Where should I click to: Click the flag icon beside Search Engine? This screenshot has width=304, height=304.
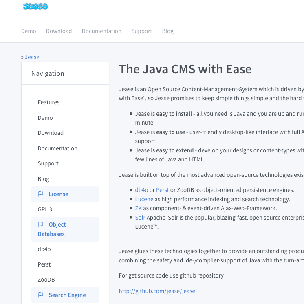click(x=41, y=295)
